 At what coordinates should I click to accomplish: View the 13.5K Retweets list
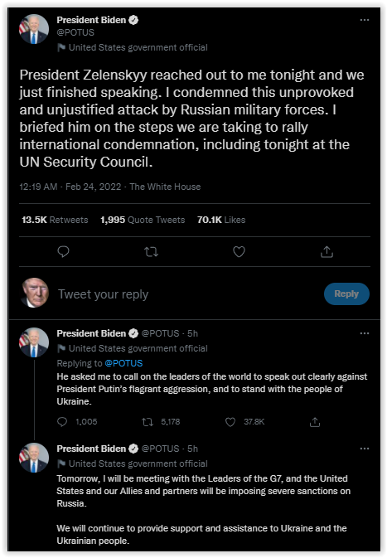click(x=55, y=220)
